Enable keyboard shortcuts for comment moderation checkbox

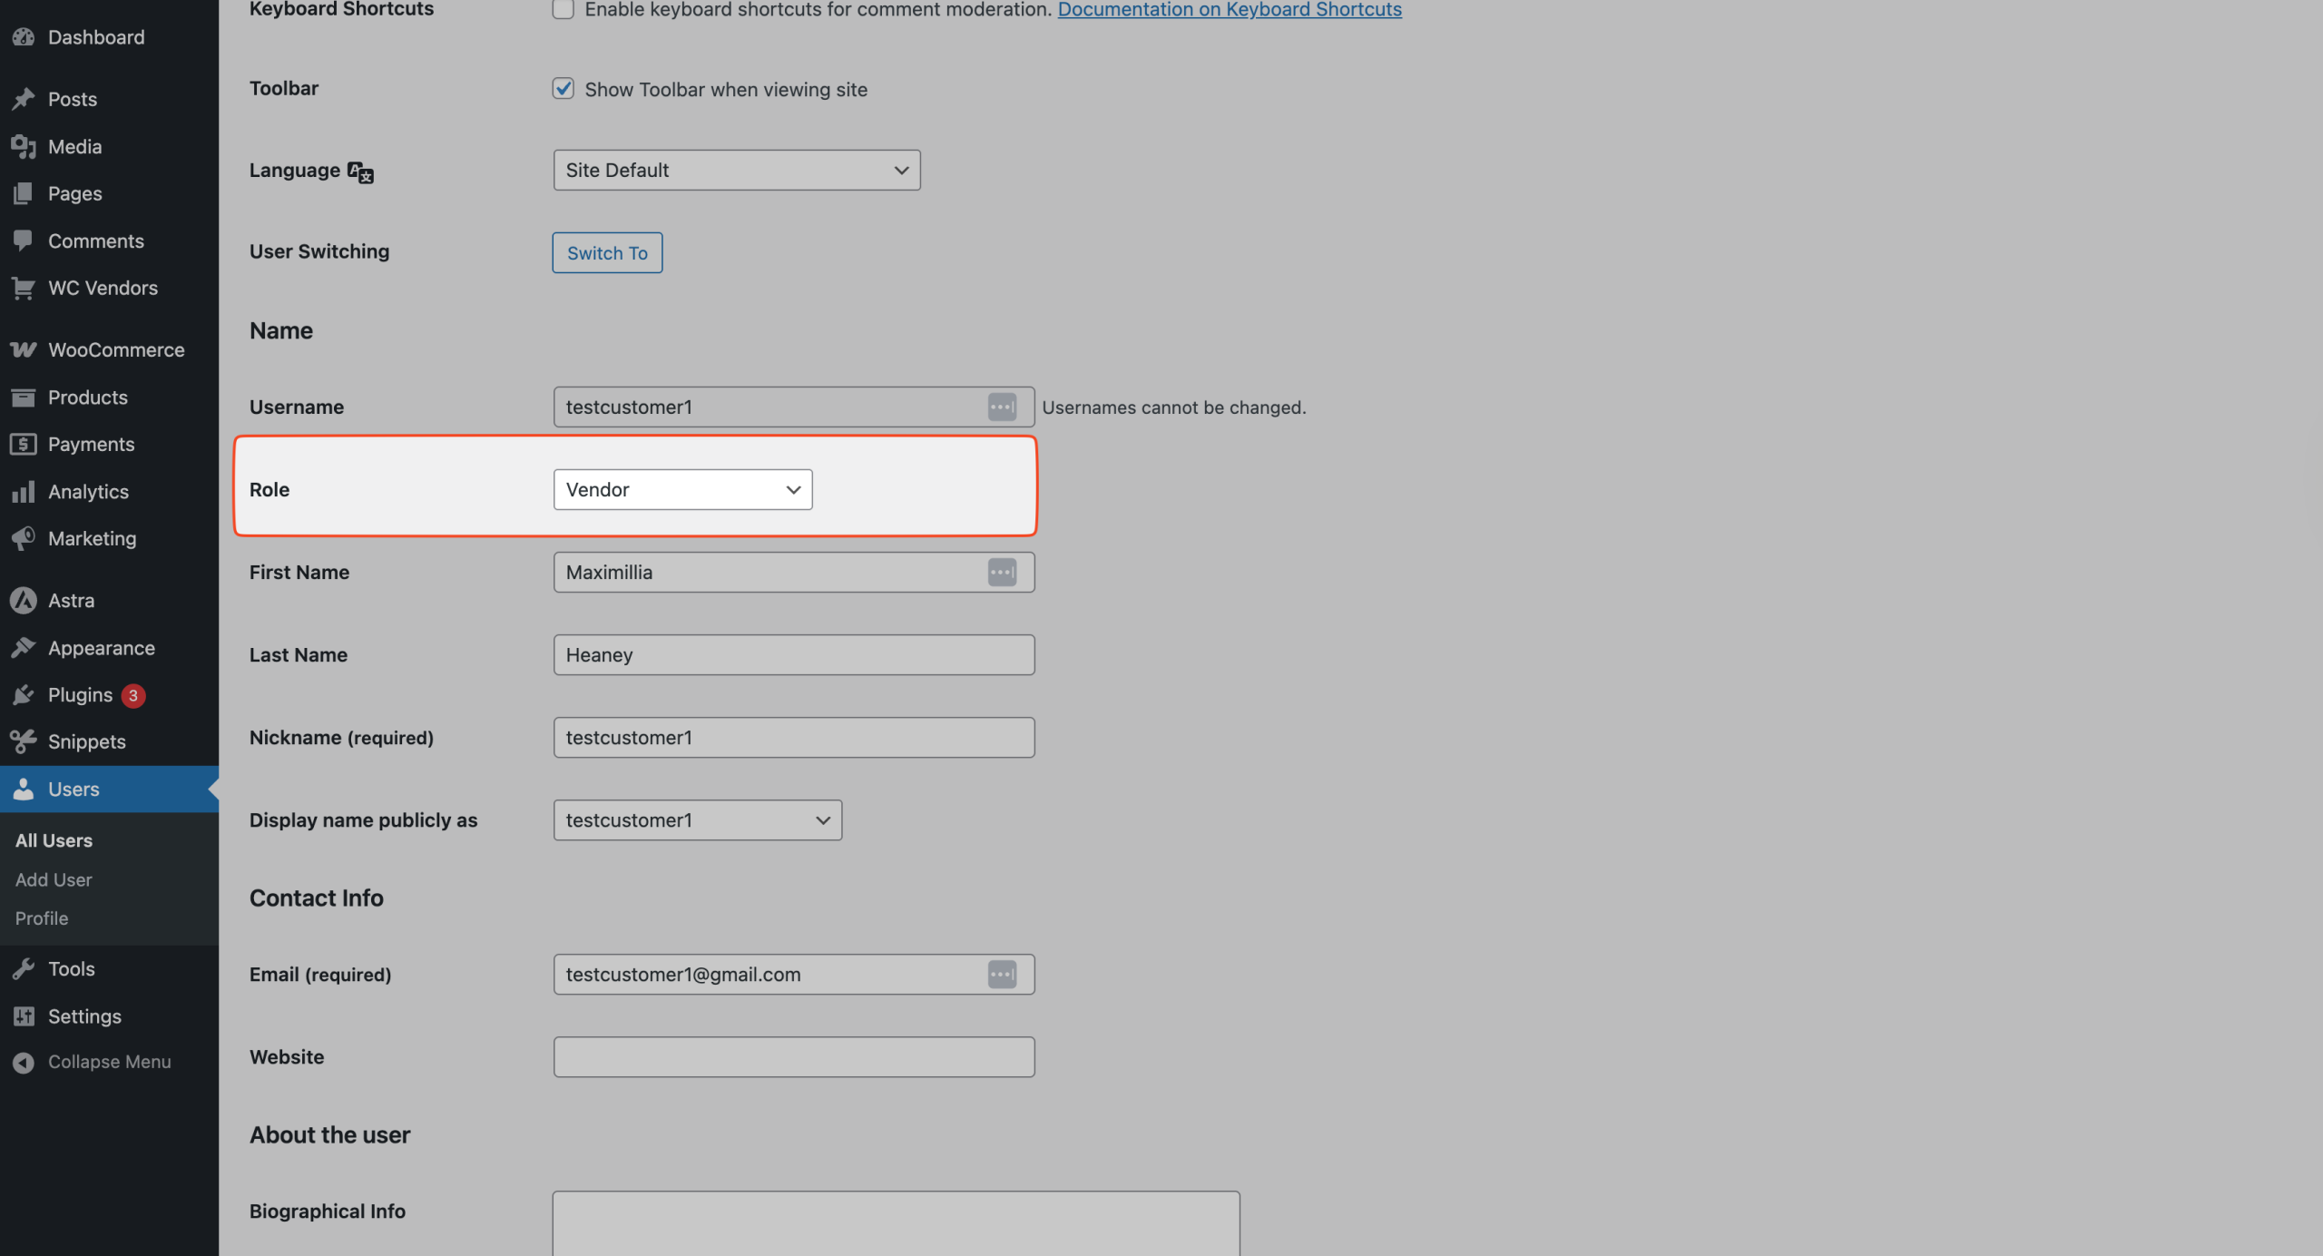(x=563, y=9)
